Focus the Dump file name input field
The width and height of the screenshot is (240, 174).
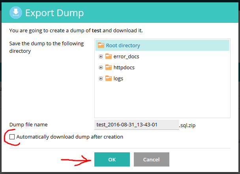point(137,125)
